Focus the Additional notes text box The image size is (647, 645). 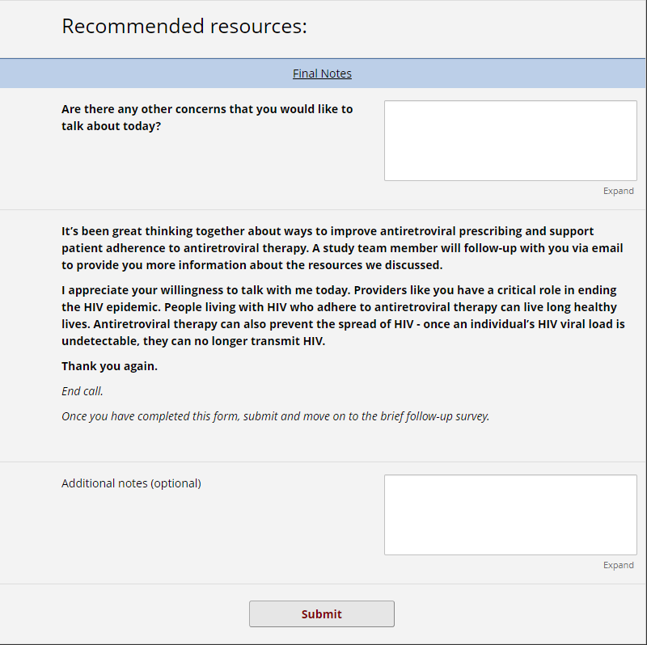(x=510, y=514)
